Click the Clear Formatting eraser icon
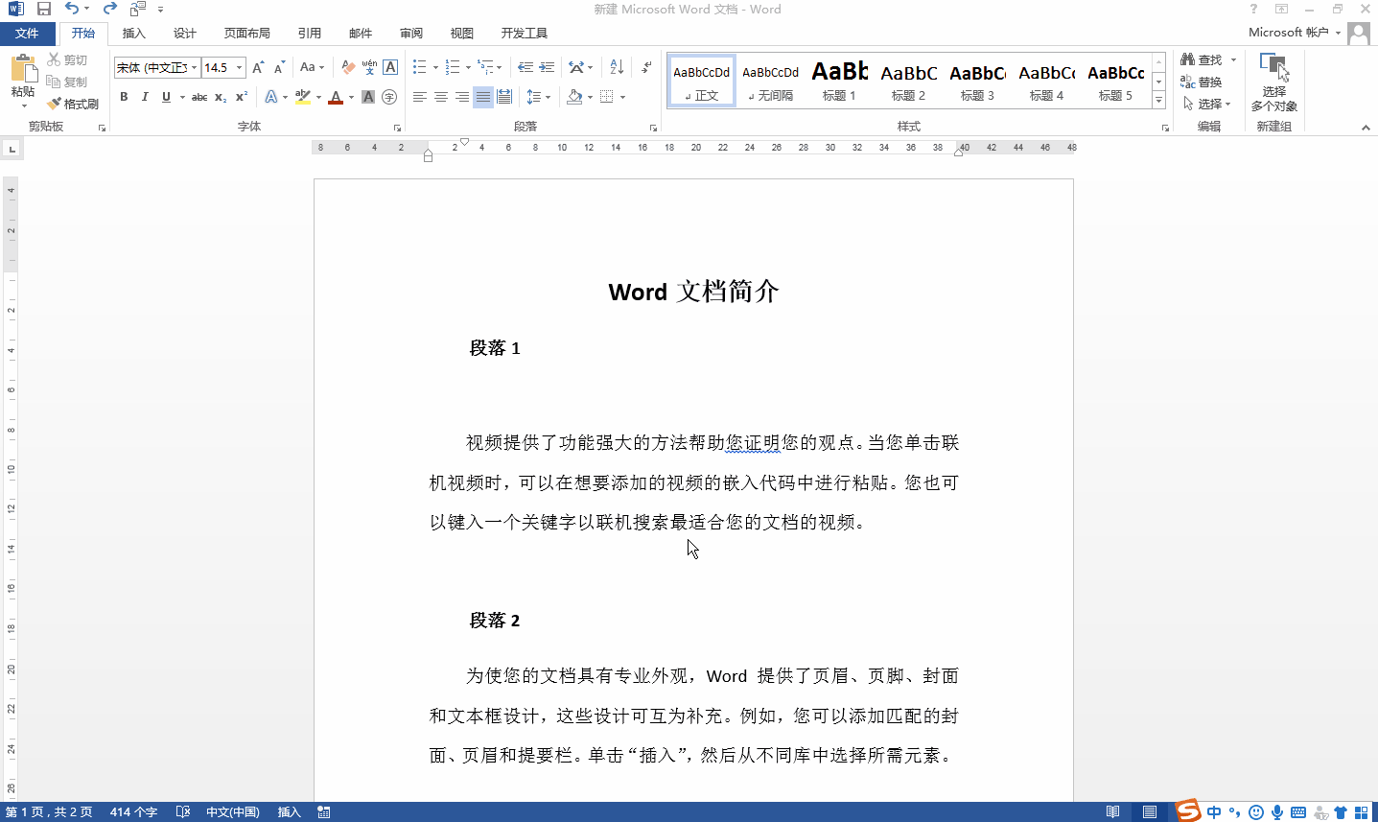Screen dimensions: 1378x822 [x=348, y=67]
